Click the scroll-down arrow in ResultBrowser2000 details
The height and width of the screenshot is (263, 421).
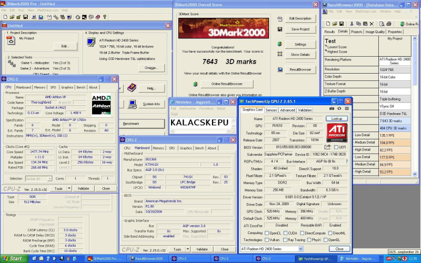click(x=415, y=174)
